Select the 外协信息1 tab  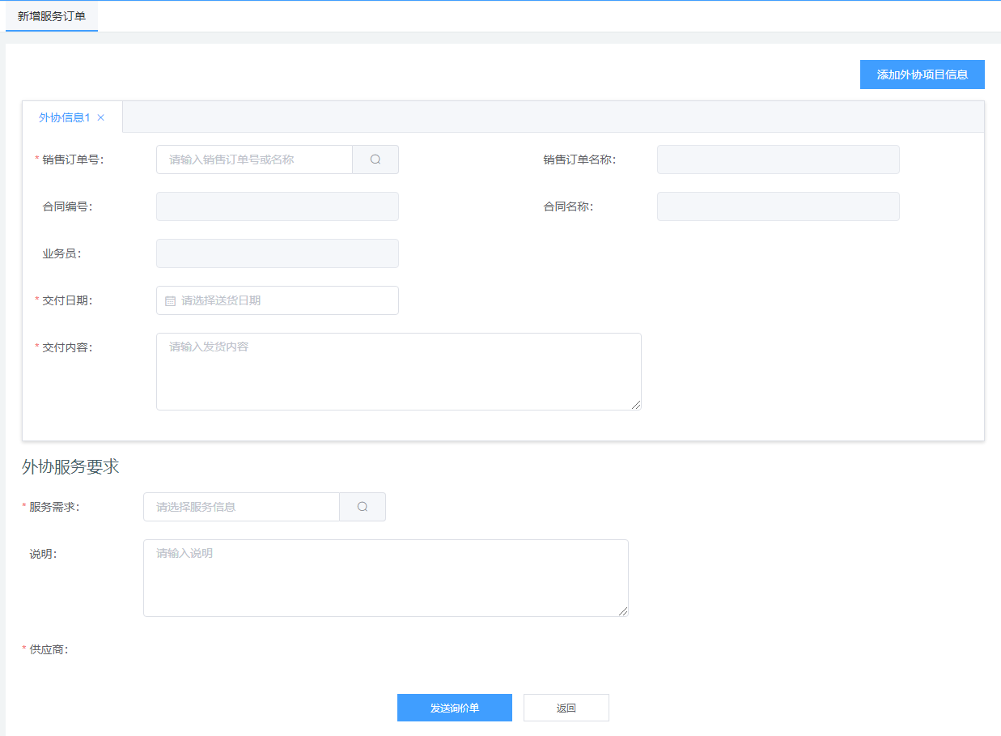(x=64, y=117)
